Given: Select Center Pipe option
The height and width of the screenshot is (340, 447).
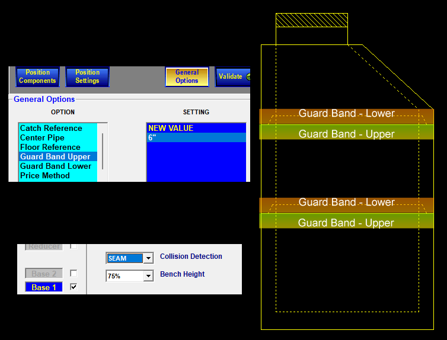Looking at the screenshot, I should click(42, 137).
